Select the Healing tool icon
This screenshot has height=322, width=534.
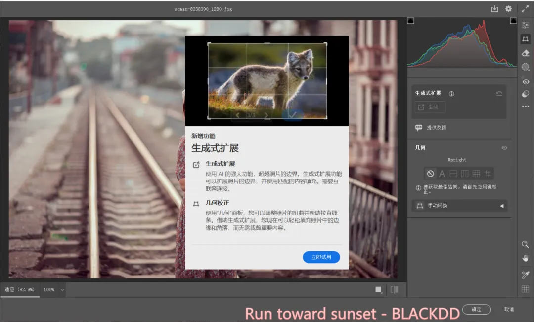526,53
